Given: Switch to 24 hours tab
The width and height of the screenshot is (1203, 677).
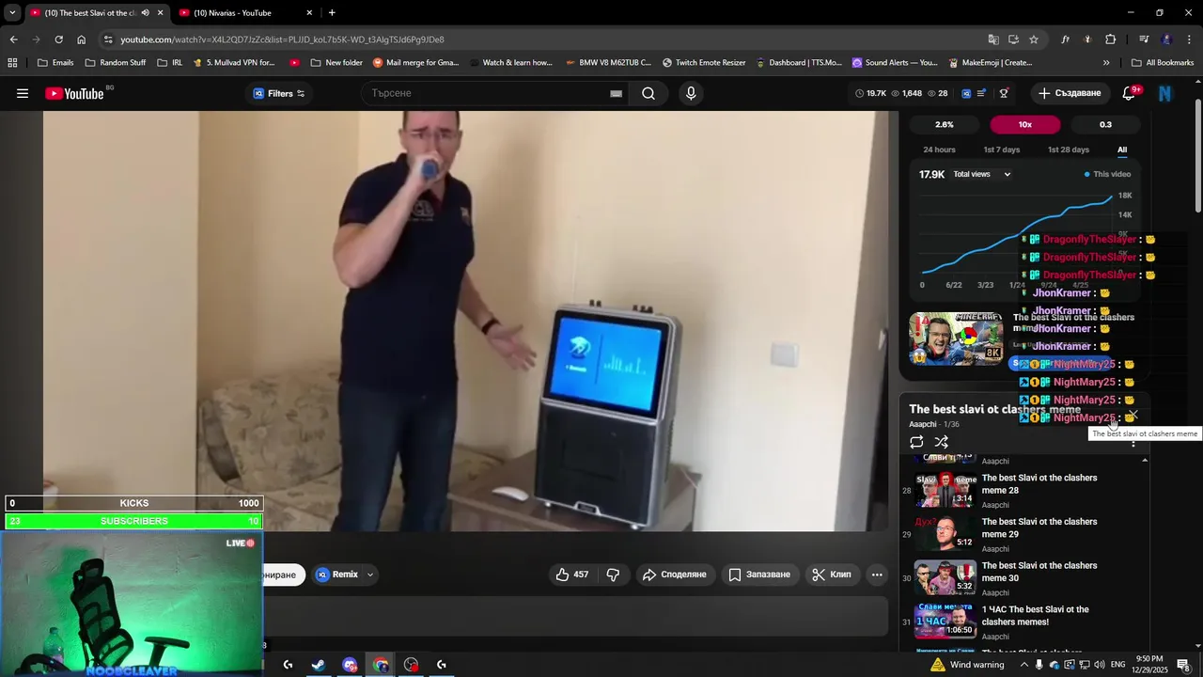Looking at the screenshot, I should (x=939, y=150).
